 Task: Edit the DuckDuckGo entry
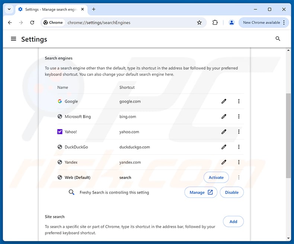click(224, 147)
